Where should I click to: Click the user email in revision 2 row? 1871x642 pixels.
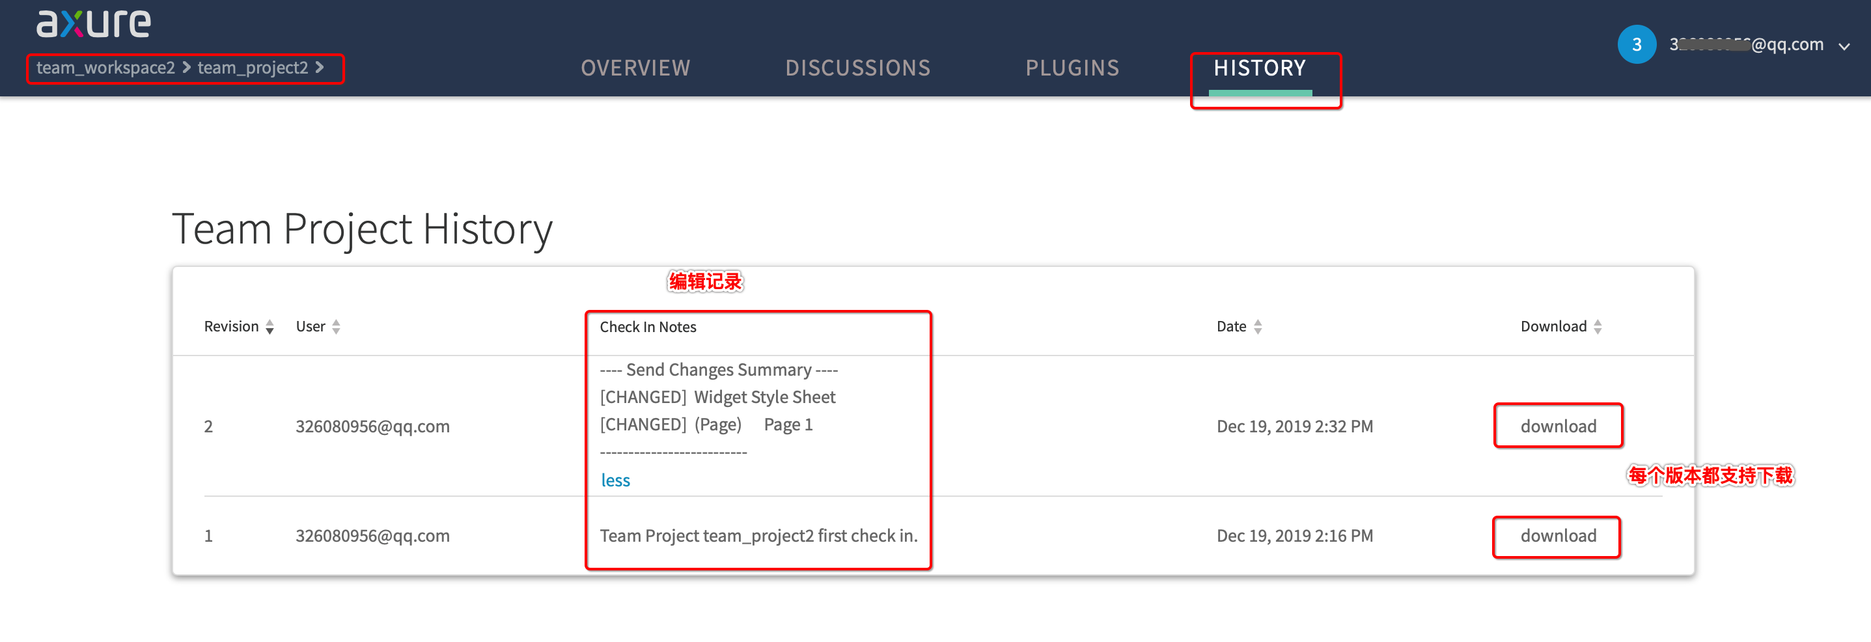pos(372,426)
